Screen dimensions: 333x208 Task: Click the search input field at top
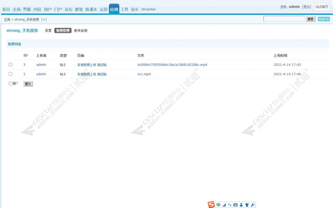point(284,19)
